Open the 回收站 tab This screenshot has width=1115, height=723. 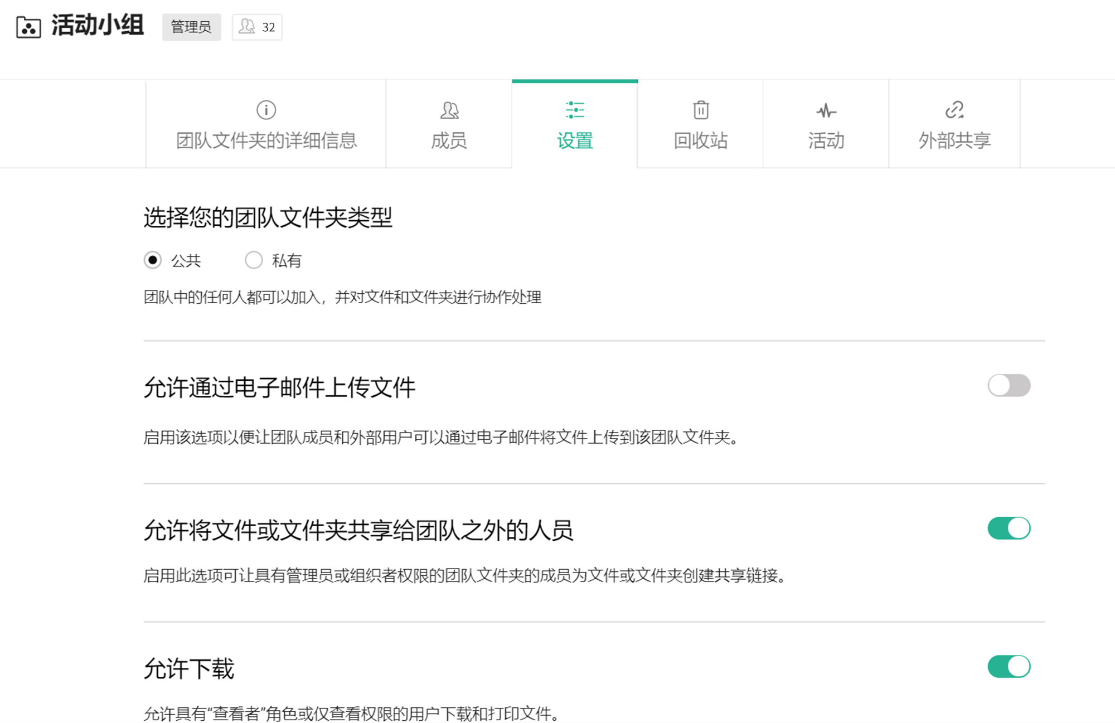pos(701,140)
